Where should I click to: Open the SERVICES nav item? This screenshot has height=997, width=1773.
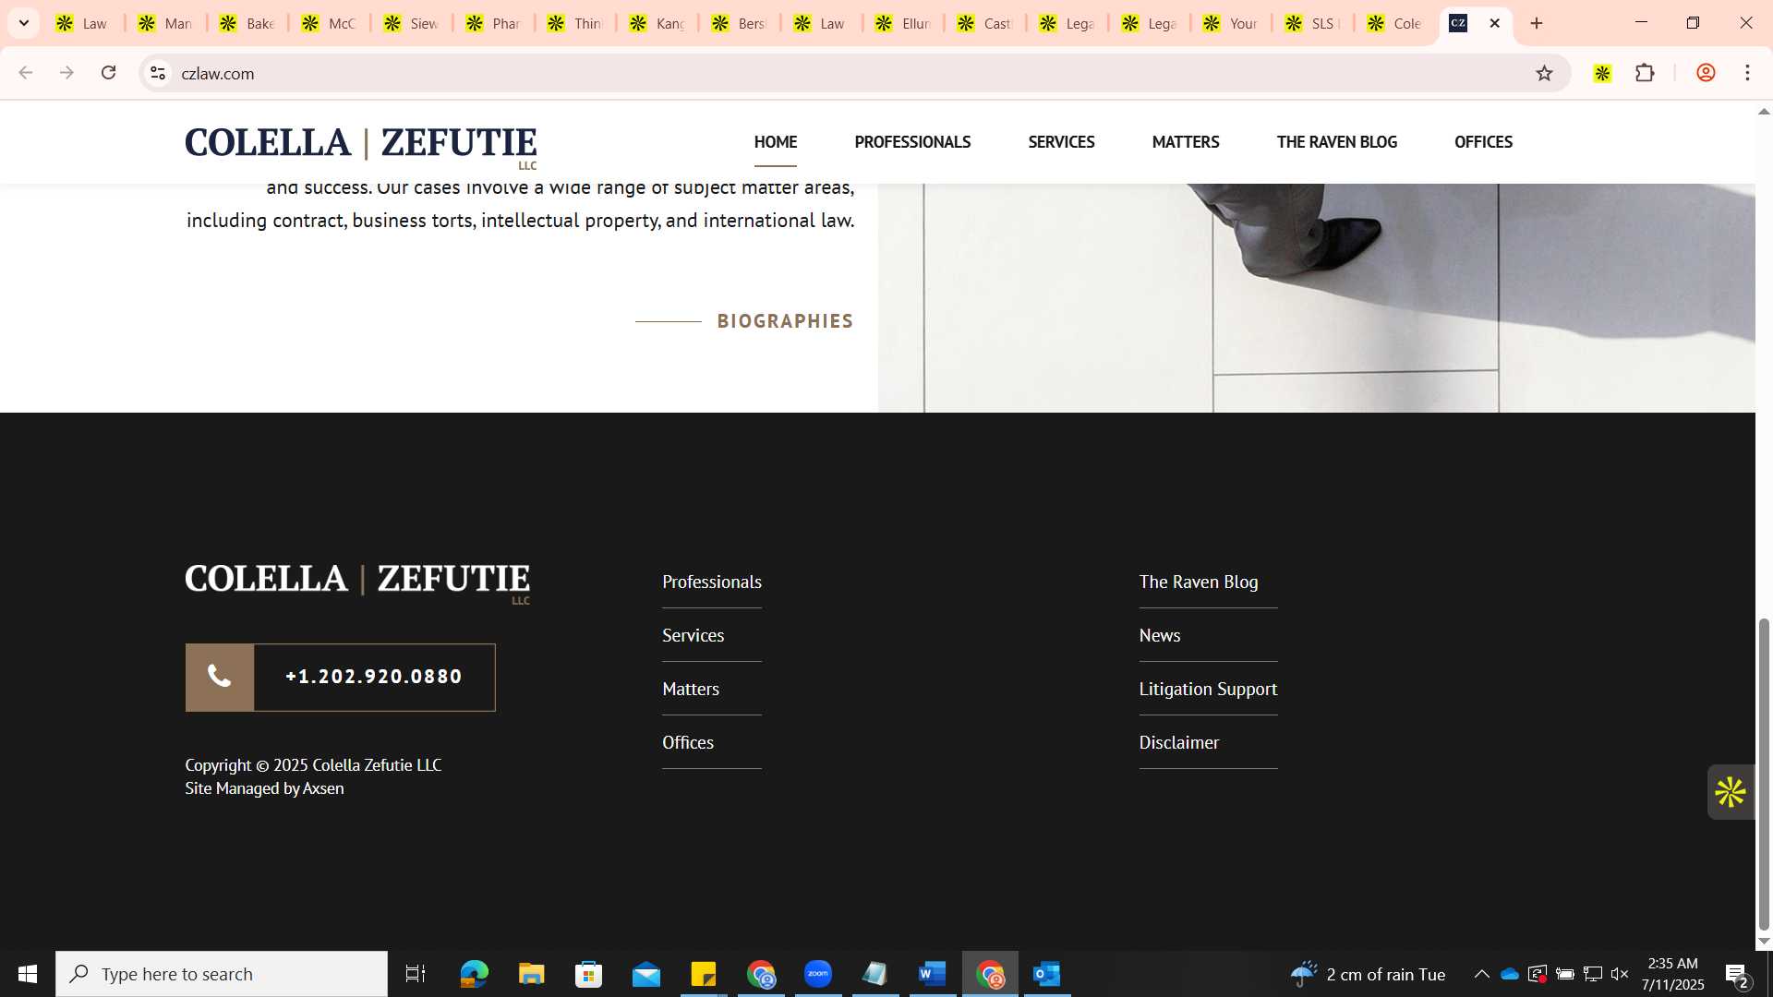(x=1061, y=142)
